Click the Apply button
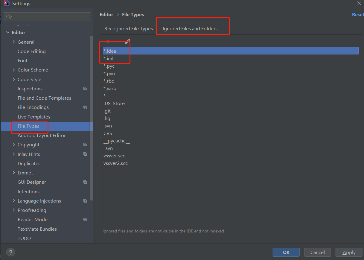 pos(349,252)
